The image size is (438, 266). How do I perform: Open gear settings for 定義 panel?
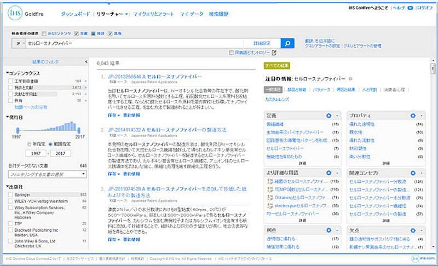[329, 115]
